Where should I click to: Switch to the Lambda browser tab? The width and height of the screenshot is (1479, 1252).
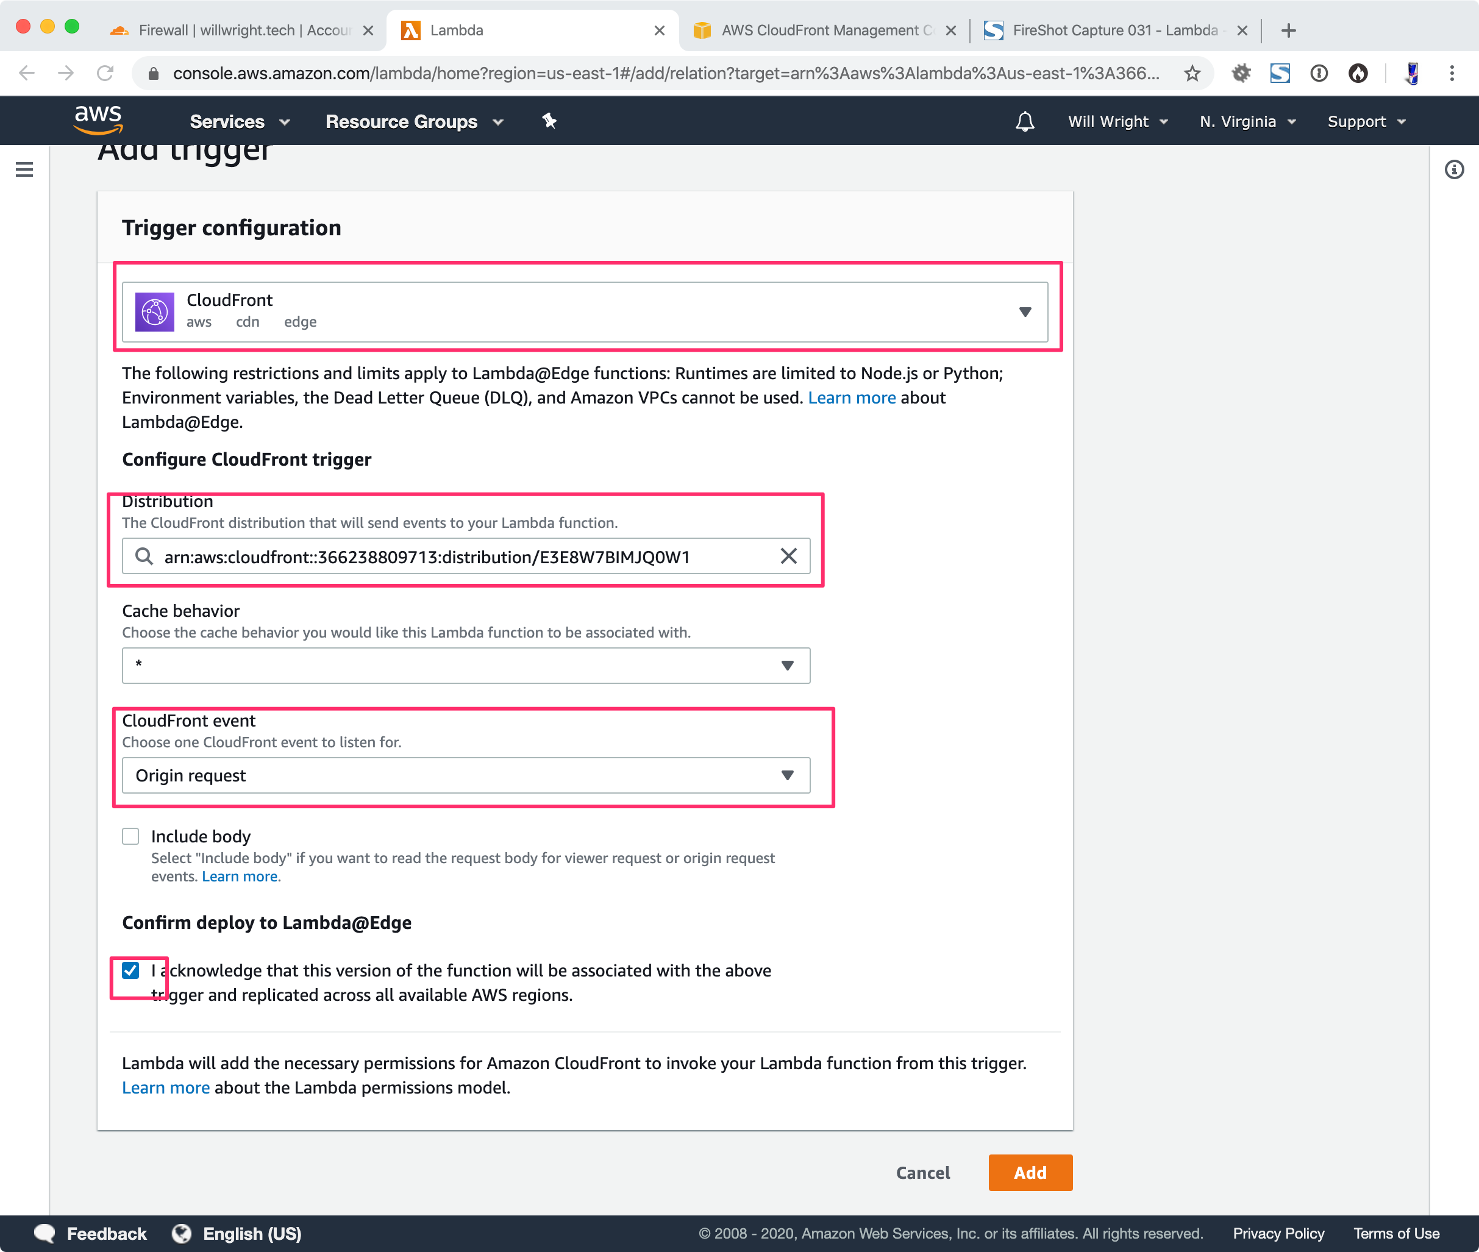(532, 30)
